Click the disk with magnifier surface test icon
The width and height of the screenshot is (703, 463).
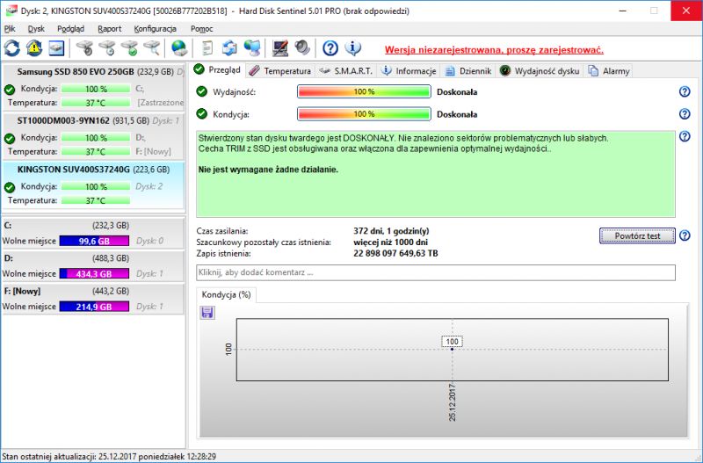tap(151, 48)
